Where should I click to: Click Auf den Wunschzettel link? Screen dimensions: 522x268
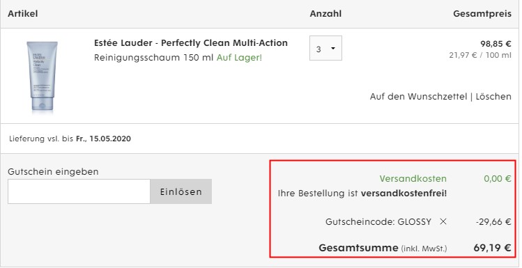coord(418,97)
